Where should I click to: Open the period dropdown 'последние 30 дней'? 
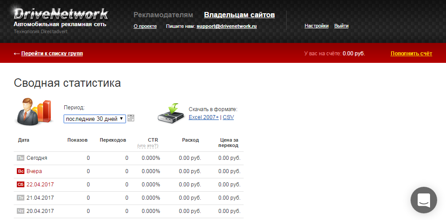click(x=95, y=119)
